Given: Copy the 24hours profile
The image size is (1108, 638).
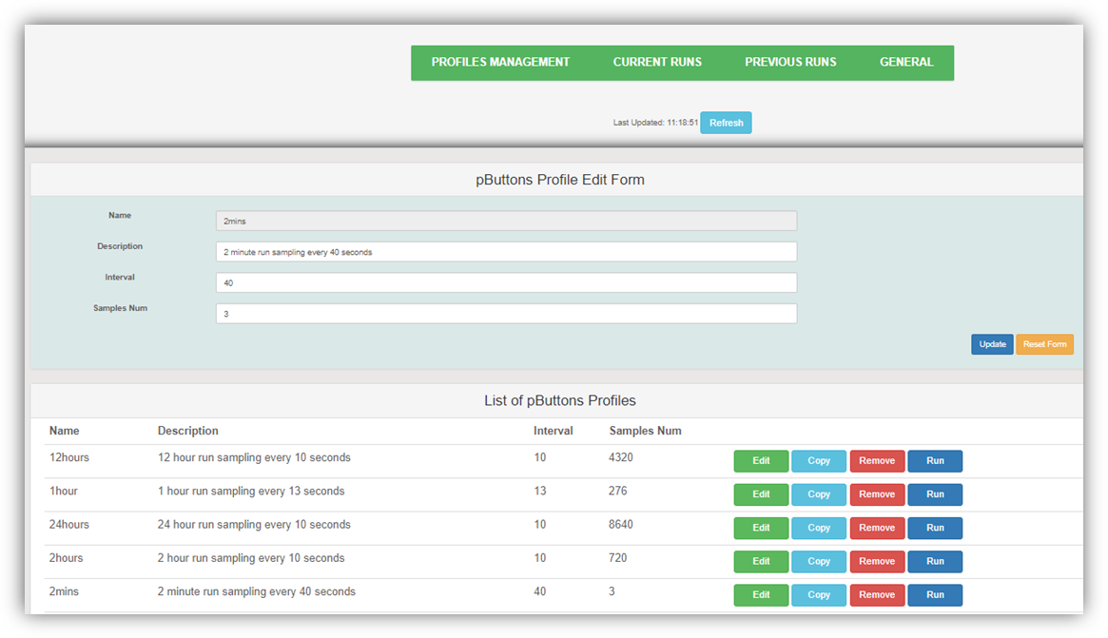Looking at the screenshot, I should 819,528.
